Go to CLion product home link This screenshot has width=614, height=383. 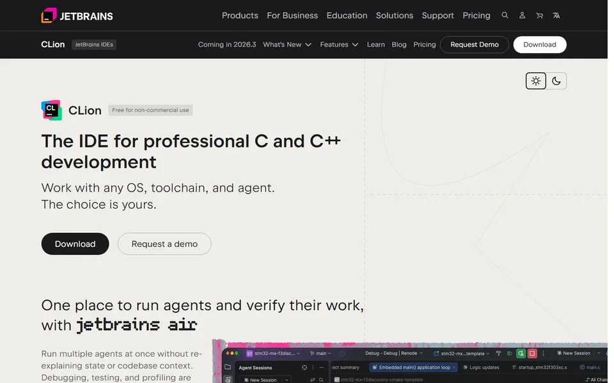[53, 45]
